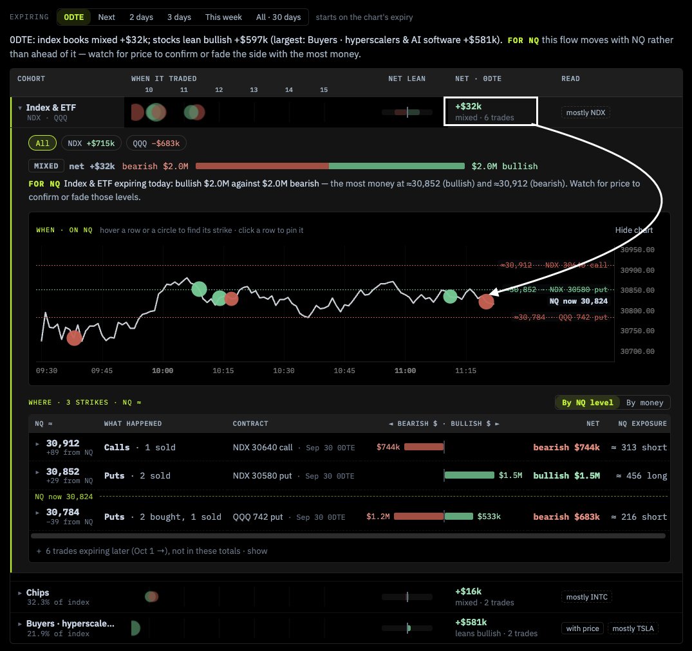Image resolution: width=692 pixels, height=651 pixels.
Task: Click the green chart circle near 11:11
Action: click(450, 297)
